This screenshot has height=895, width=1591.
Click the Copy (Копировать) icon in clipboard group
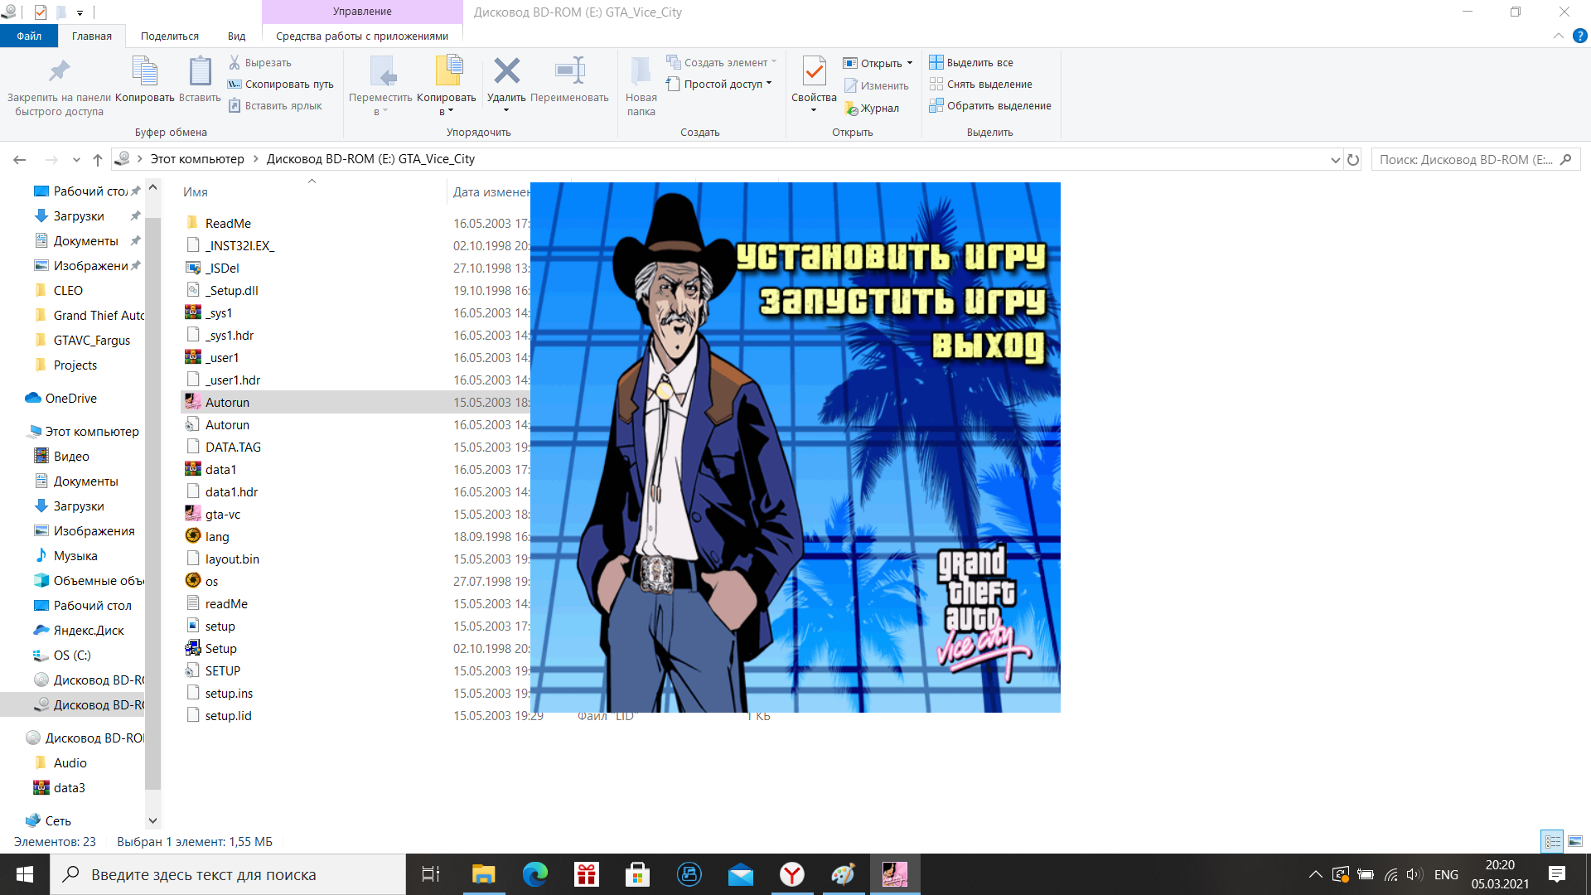click(145, 72)
